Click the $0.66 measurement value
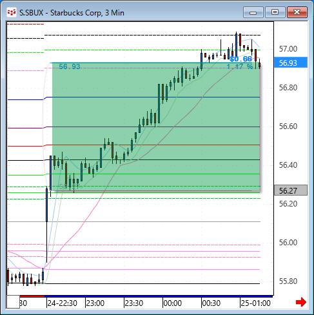Image resolution: width=314 pixels, height=315 pixels. (x=240, y=59)
